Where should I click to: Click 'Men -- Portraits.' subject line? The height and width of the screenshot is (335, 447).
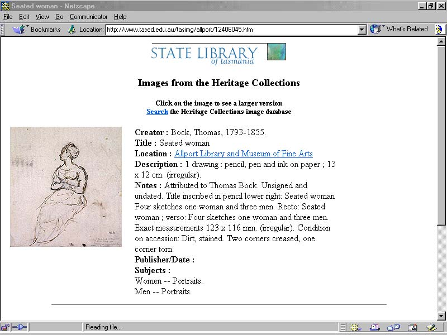pos(163,291)
